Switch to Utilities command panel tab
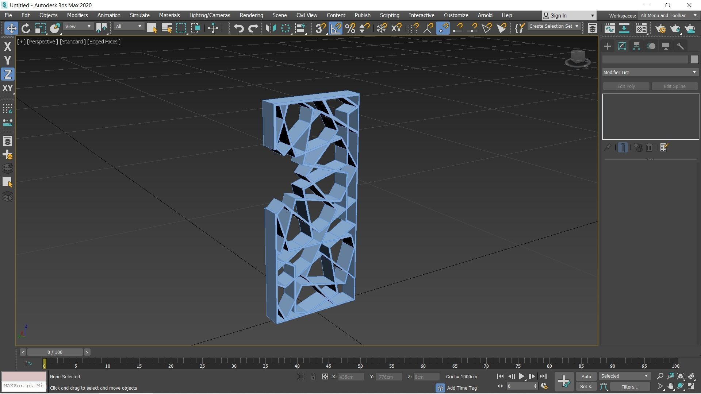The image size is (701, 394). click(x=680, y=46)
